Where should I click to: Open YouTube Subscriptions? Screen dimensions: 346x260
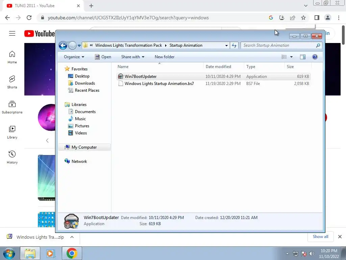[12, 107]
